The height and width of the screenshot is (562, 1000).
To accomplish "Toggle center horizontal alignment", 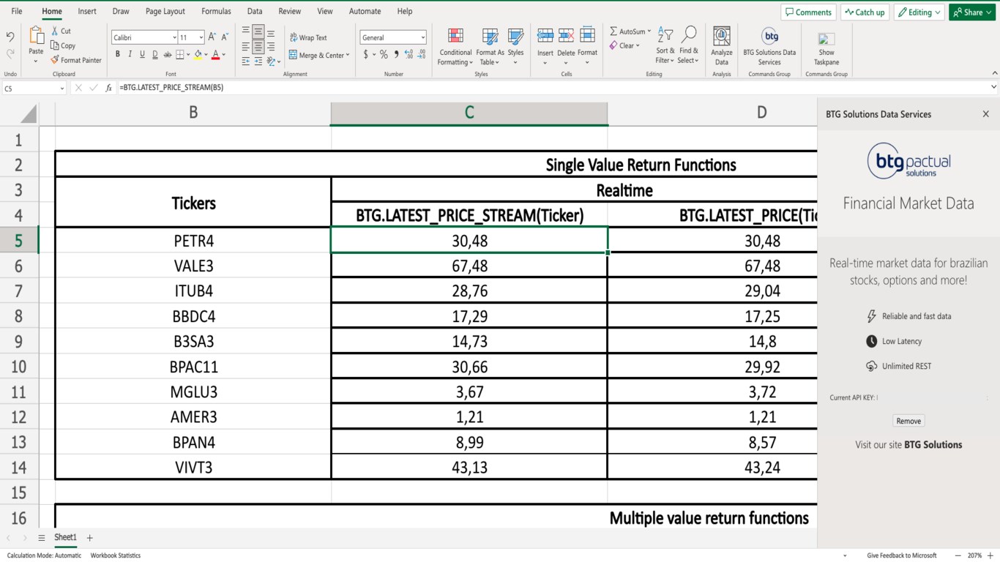I will point(258,48).
